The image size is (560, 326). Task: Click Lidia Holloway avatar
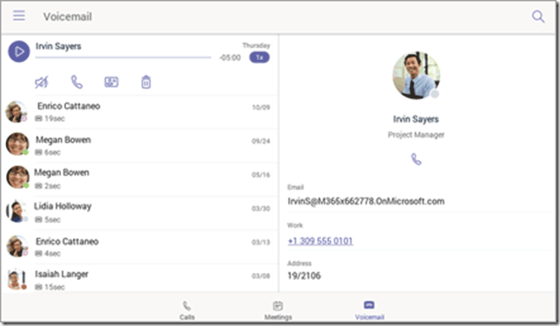(x=17, y=211)
